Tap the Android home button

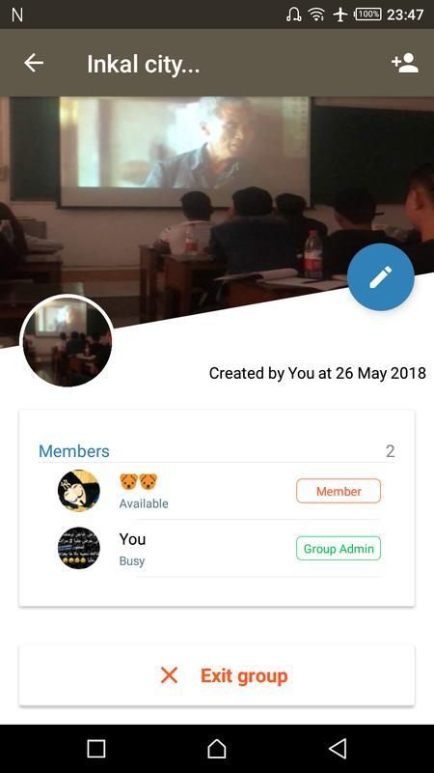point(217,748)
